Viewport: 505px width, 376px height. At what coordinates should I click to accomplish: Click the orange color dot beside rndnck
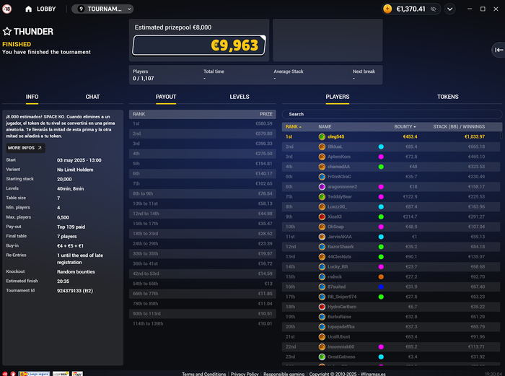381,276
